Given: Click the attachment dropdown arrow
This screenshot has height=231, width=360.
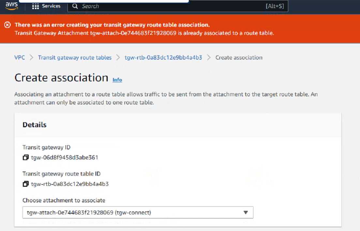Looking at the screenshot, I should [x=246, y=212].
